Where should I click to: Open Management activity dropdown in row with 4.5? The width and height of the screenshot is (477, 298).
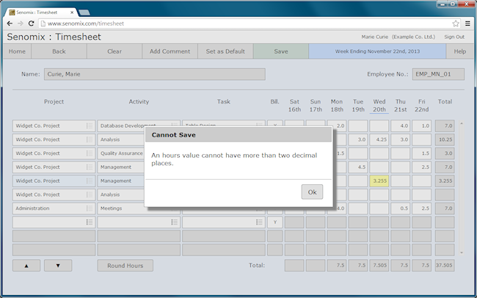point(121,167)
